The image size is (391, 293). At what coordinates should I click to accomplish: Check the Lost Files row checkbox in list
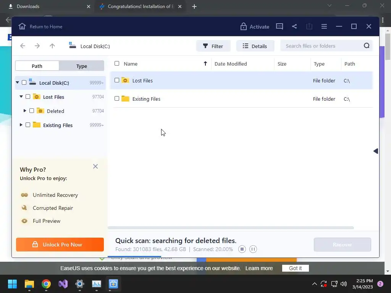tap(117, 80)
